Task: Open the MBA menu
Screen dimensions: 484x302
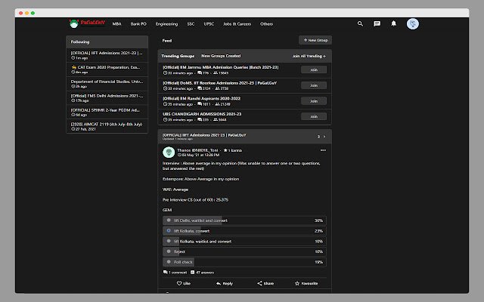Action: [x=116, y=23]
